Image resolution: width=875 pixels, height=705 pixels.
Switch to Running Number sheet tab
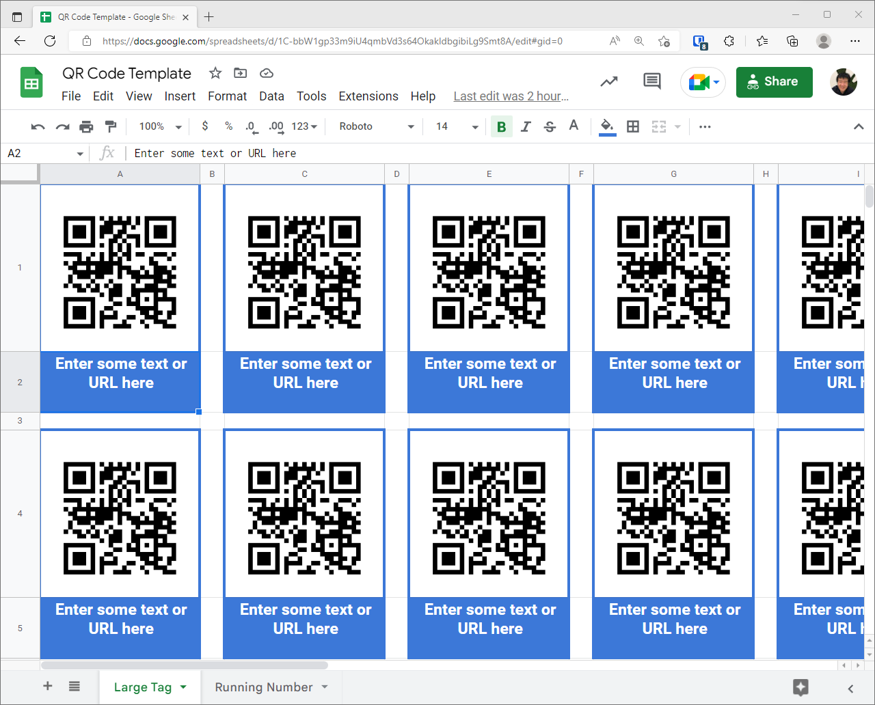264,687
